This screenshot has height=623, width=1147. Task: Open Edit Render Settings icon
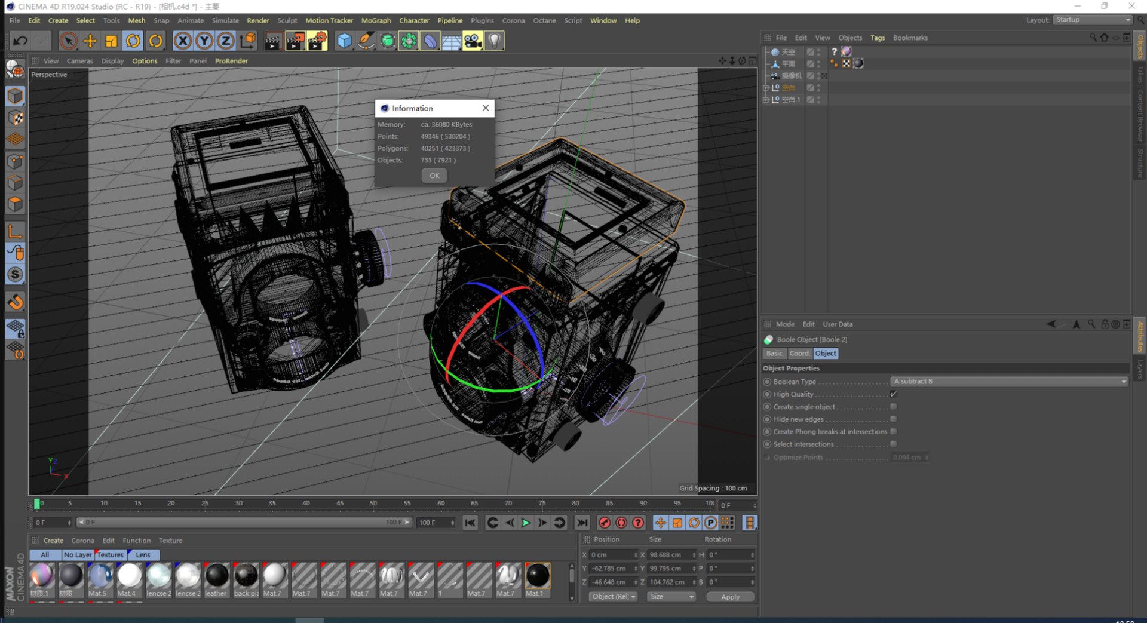pos(317,41)
